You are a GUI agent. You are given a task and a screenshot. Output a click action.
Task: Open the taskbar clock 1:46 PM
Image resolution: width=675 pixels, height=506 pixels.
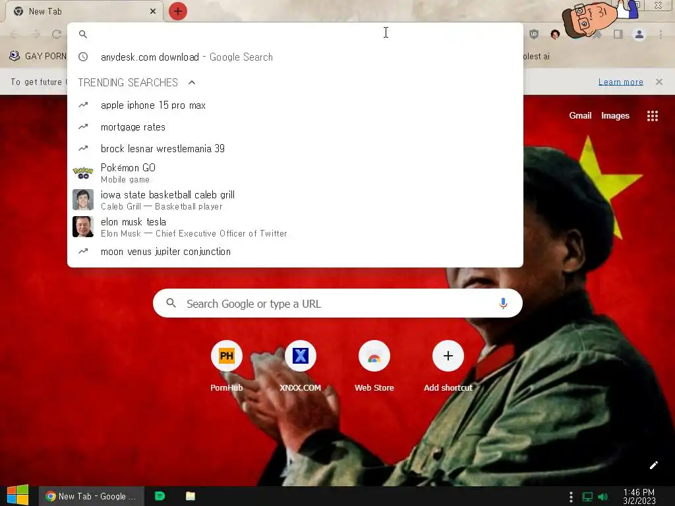click(639, 496)
